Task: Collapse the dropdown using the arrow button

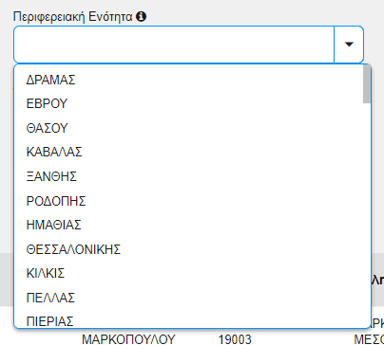Action: click(349, 45)
